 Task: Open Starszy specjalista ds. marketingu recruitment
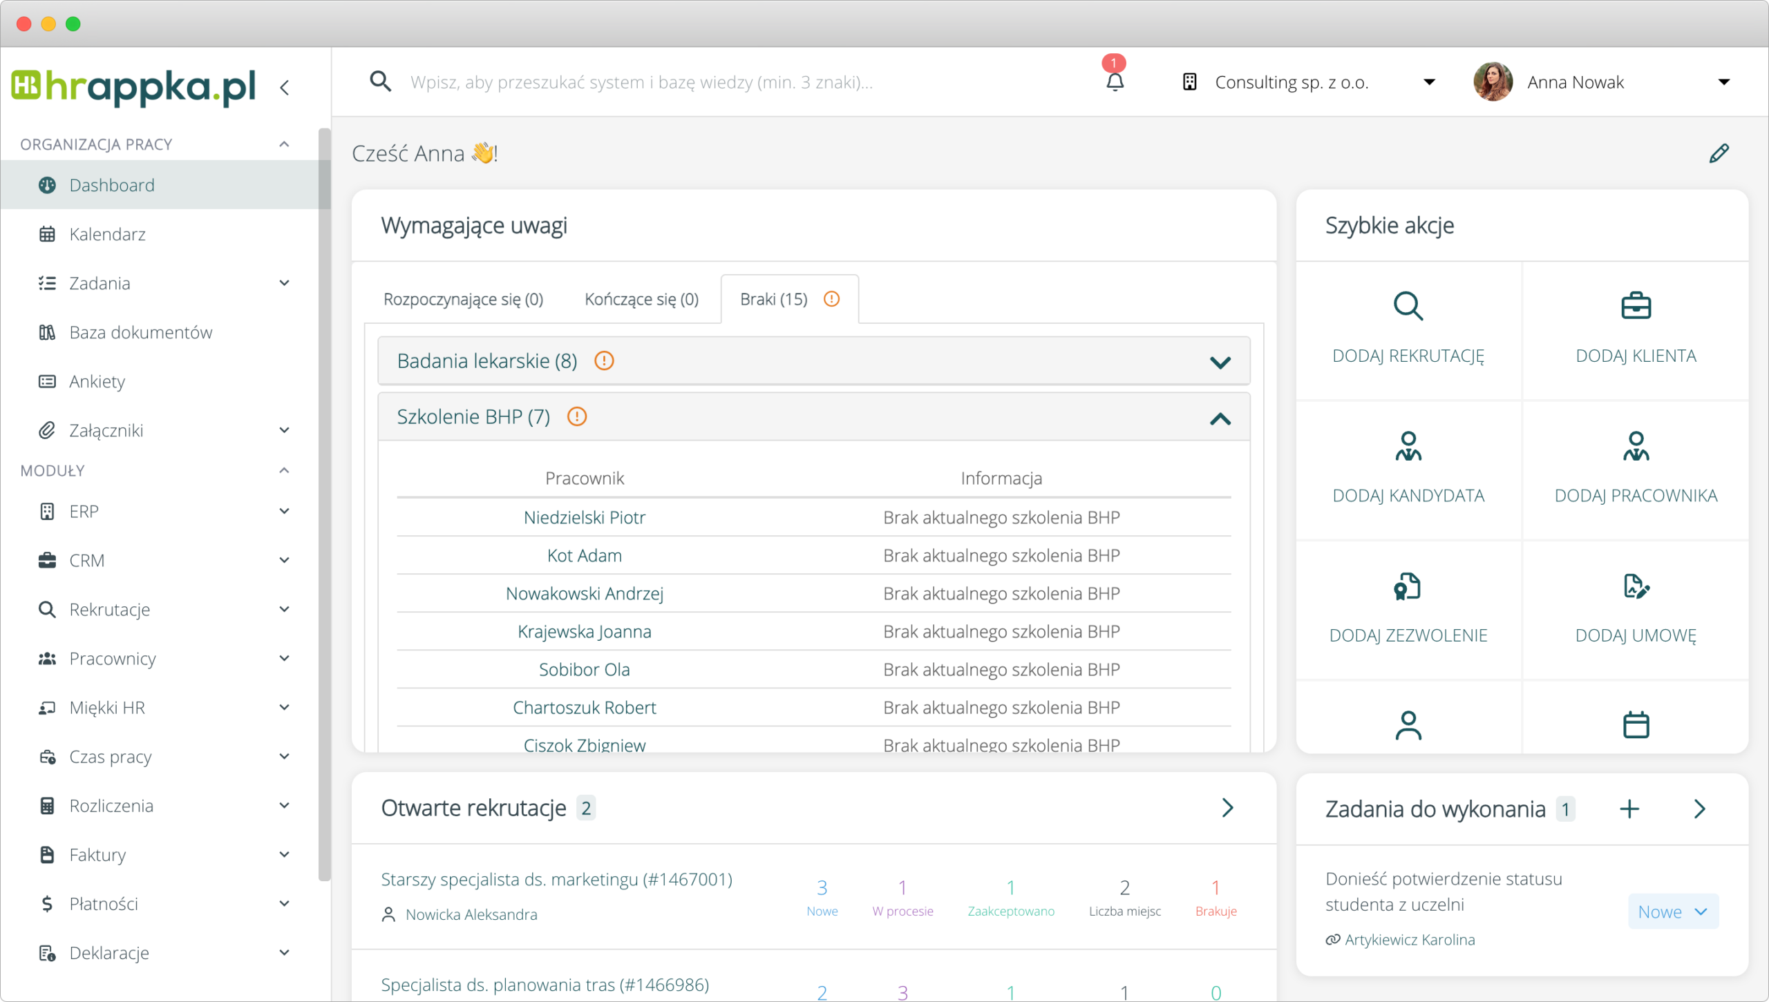(556, 879)
